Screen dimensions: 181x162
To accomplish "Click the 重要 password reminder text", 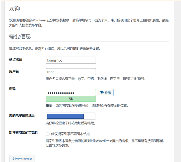I will tap(87, 105).
